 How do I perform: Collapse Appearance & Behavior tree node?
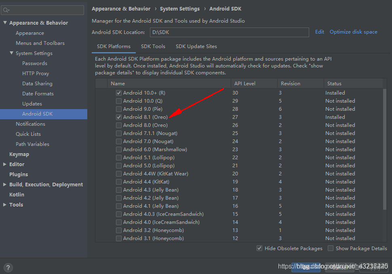[x=5, y=23]
